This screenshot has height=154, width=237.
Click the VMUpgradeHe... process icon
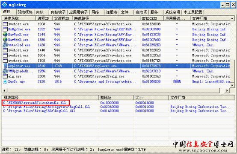5,71
